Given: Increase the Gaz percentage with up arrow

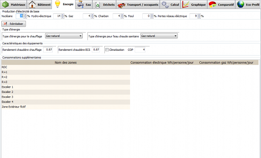Looking at the screenshot, I should (93, 15).
